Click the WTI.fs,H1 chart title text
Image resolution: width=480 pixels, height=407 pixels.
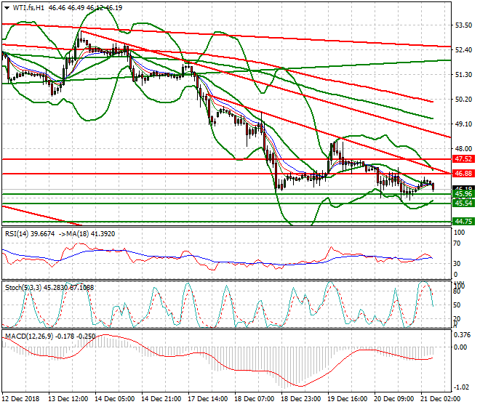point(28,8)
